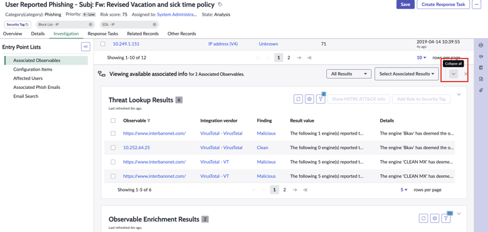
Task: Switch to the Related Records tab
Action: [x=143, y=33]
